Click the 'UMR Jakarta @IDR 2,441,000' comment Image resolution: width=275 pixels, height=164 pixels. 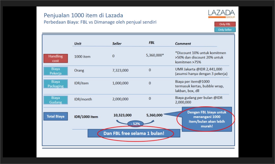(x=201, y=71)
